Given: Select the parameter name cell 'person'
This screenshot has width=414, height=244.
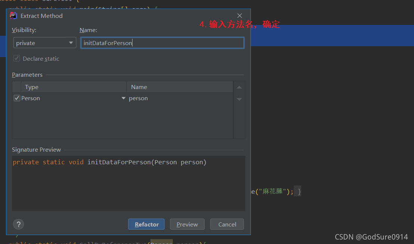Looking at the screenshot, I should click(180, 98).
